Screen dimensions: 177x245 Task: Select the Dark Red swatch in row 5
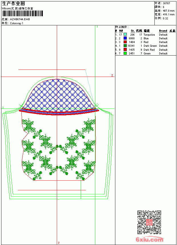[x=125, y=50]
